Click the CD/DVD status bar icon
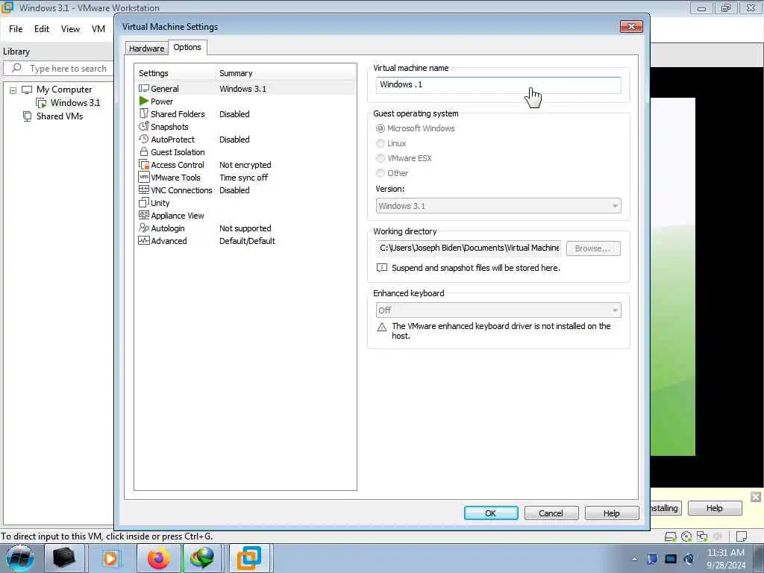Screen dimensions: 764x573 pos(686,536)
